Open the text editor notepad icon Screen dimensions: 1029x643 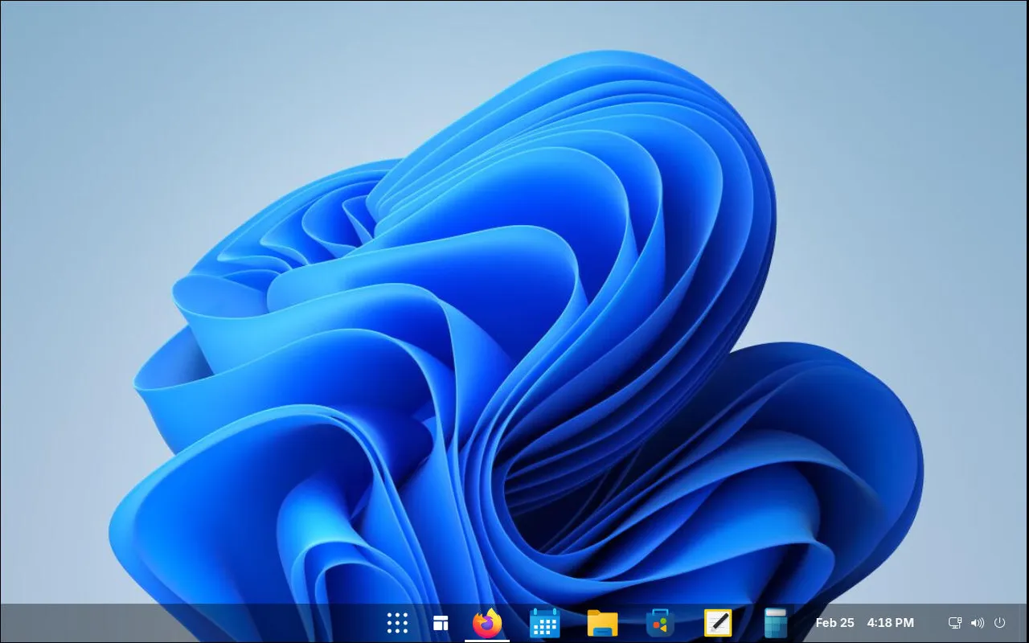[718, 623]
